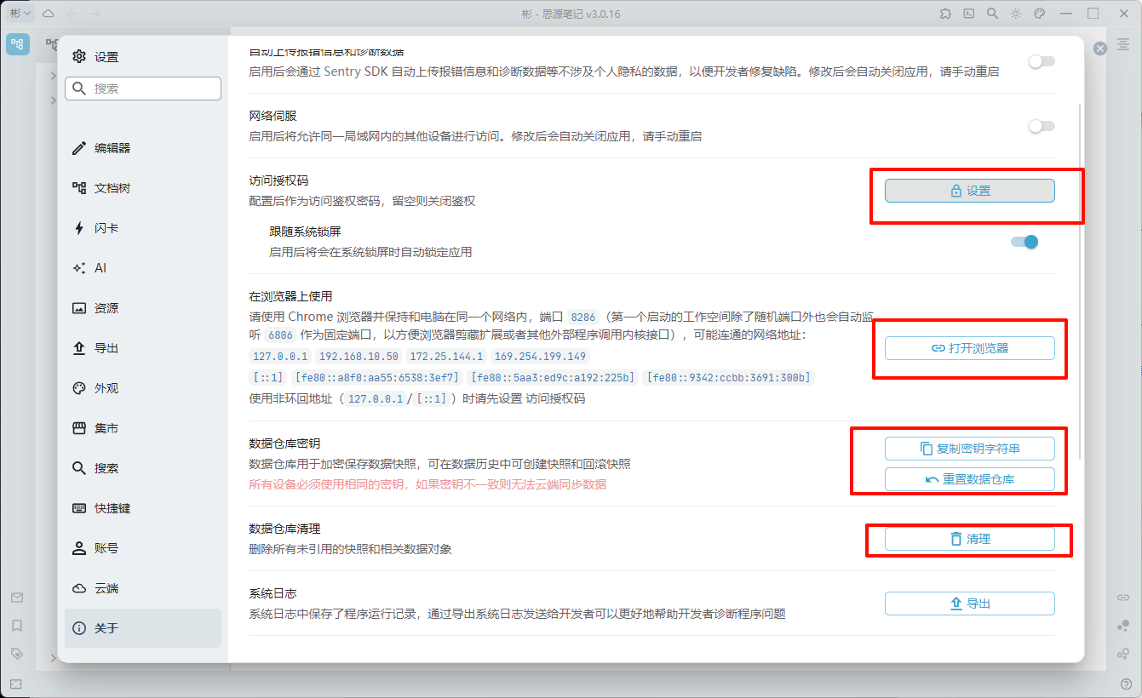Open 快捷键 settings section
Image resolution: width=1142 pixels, height=698 pixels.
[x=143, y=508]
